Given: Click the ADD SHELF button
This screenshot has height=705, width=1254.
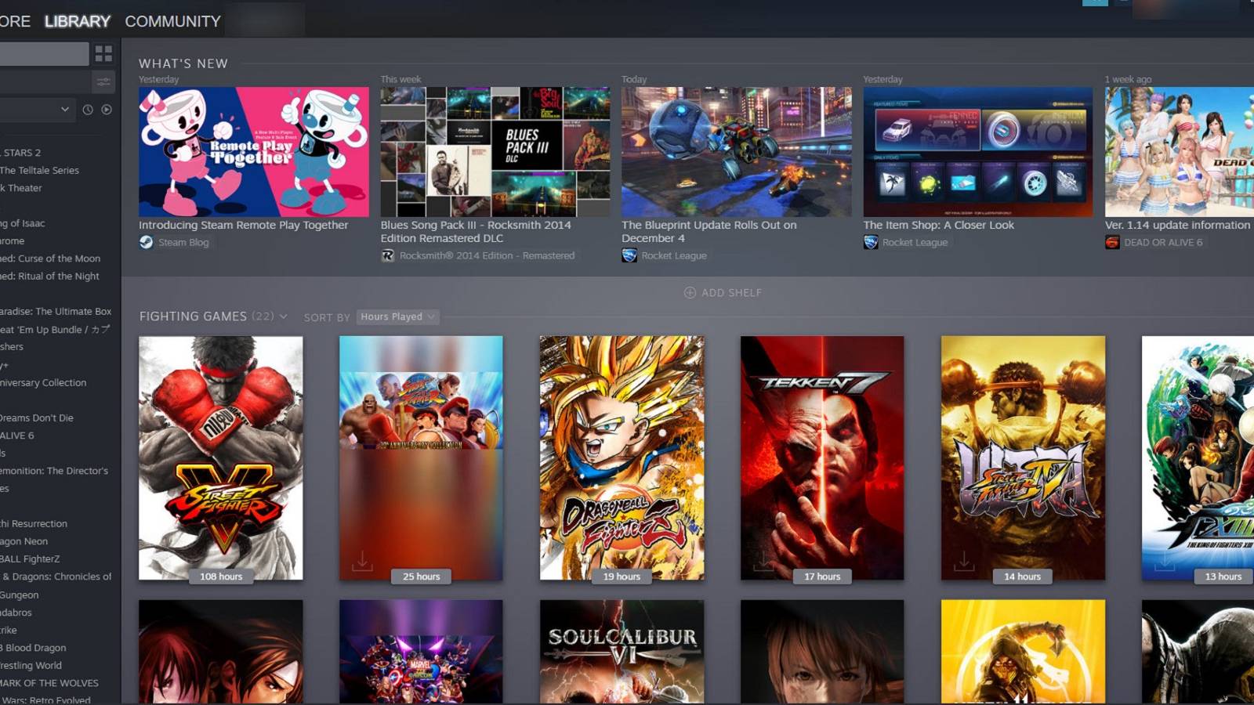Looking at the screenshot, I should pyautogui.click(x=722, y=292).
